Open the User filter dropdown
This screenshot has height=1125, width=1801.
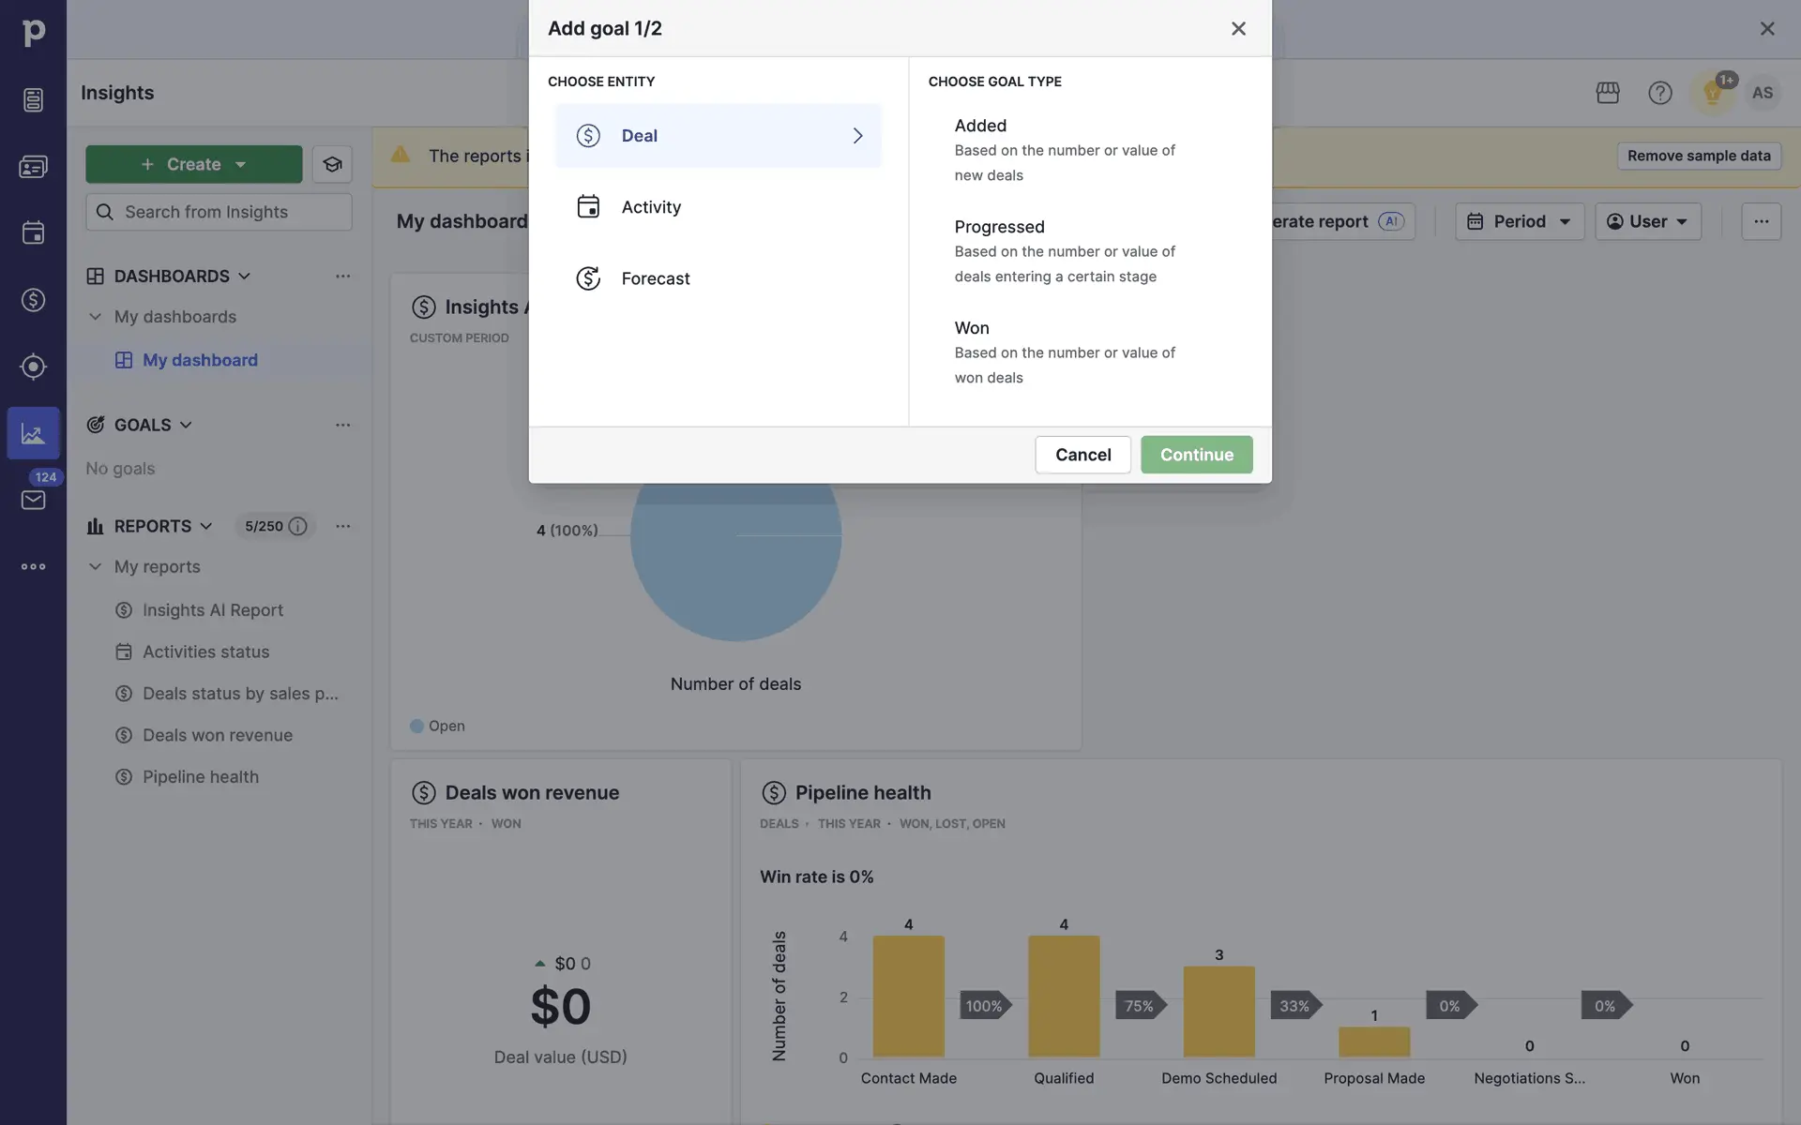1647,222
